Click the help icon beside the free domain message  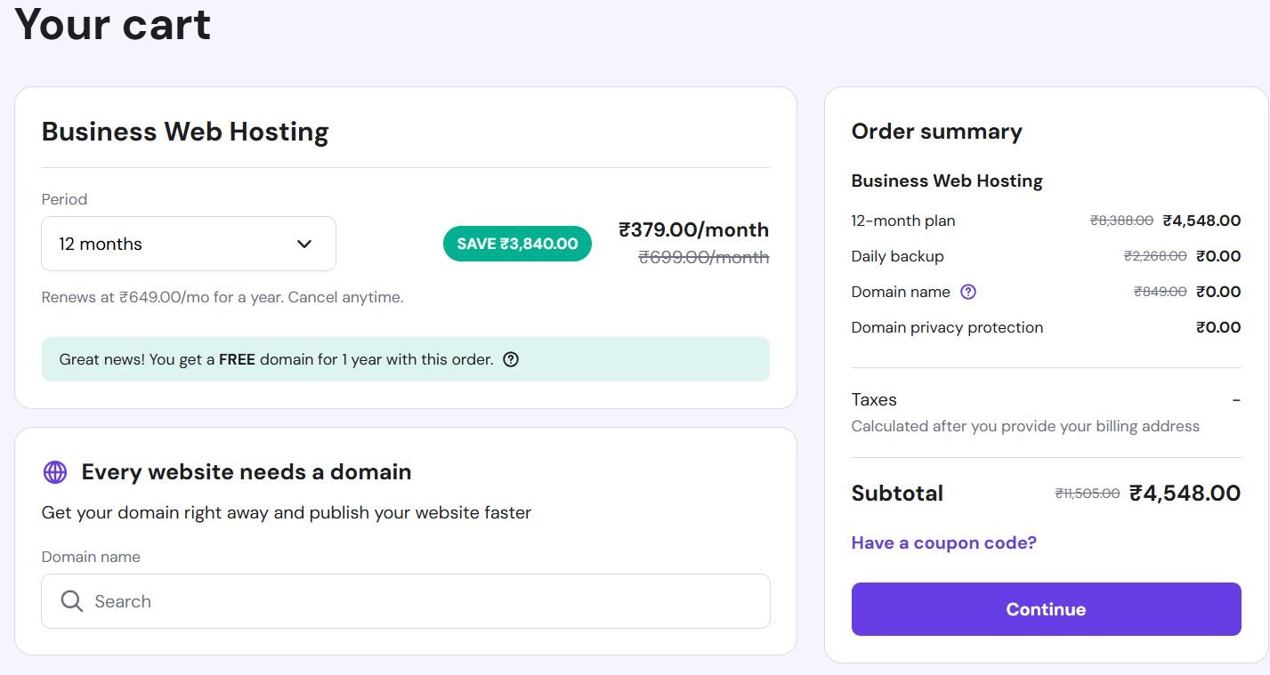(511, 360)
